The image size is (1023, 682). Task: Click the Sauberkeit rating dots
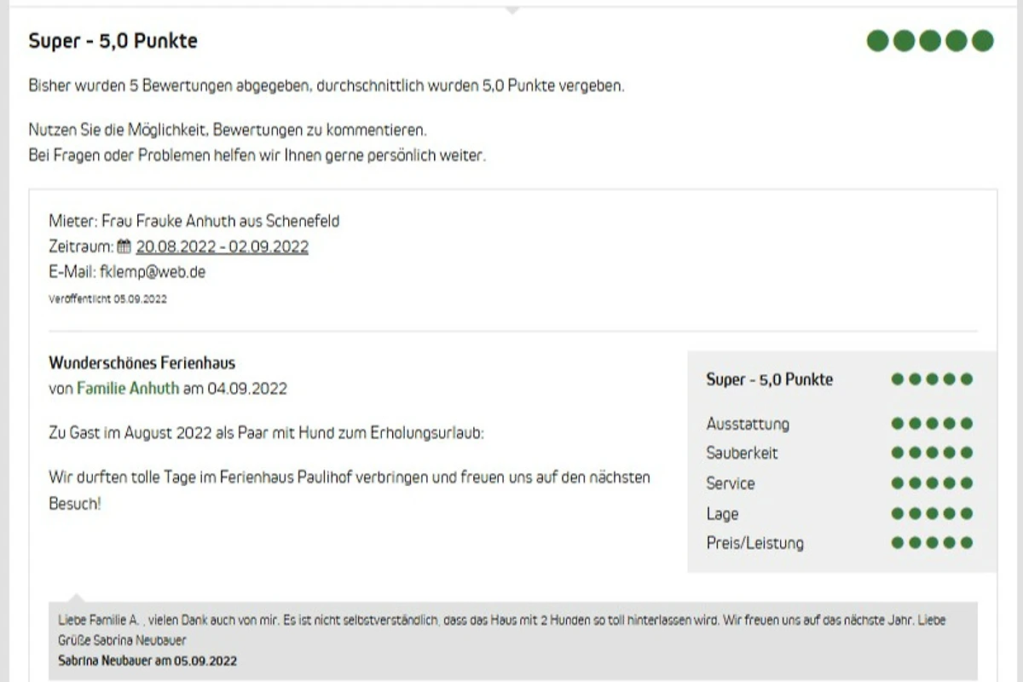tap(932, 454)
